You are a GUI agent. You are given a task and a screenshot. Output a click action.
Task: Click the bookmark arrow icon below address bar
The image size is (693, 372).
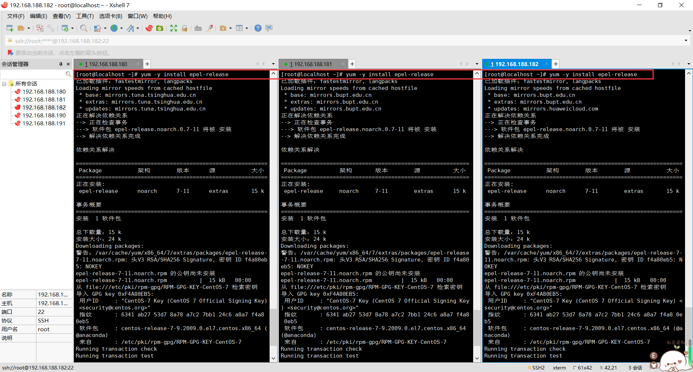click(10, 53)
